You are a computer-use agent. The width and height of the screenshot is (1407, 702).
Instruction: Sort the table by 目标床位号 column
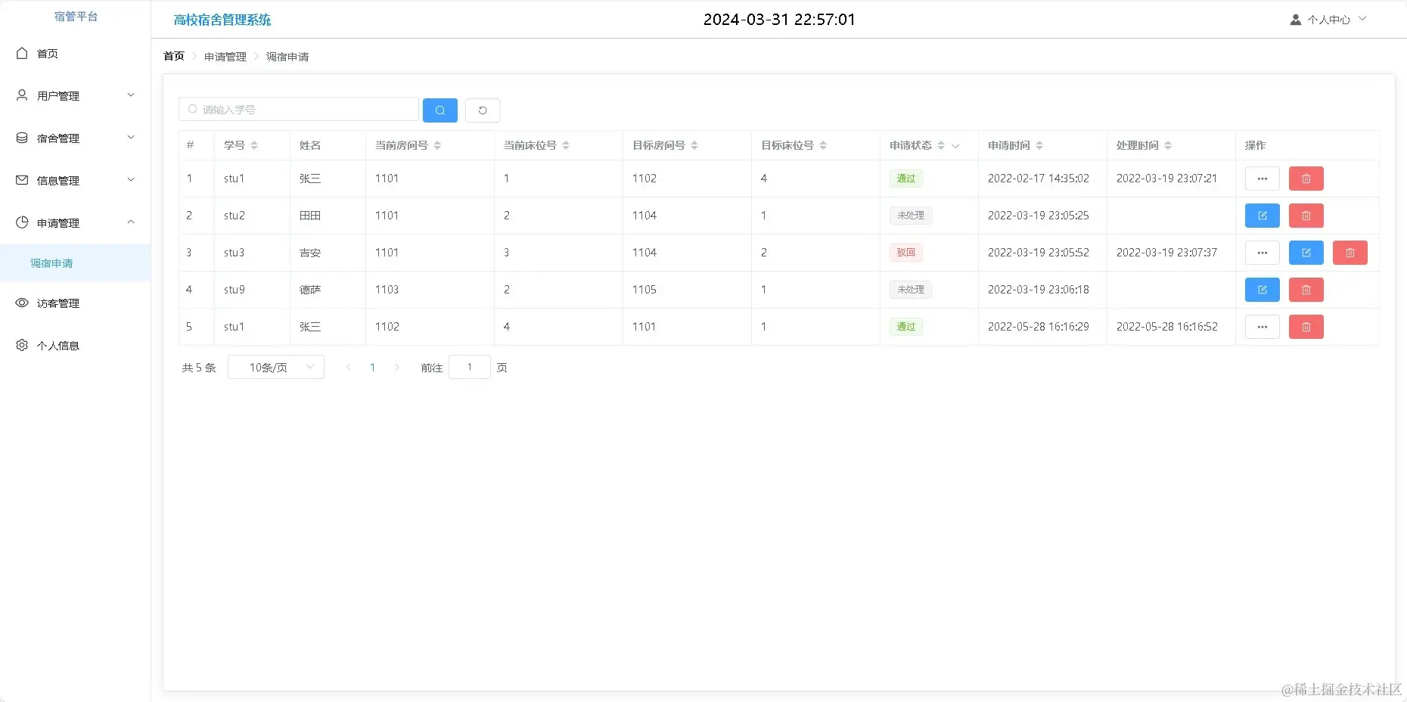(823, 145)
